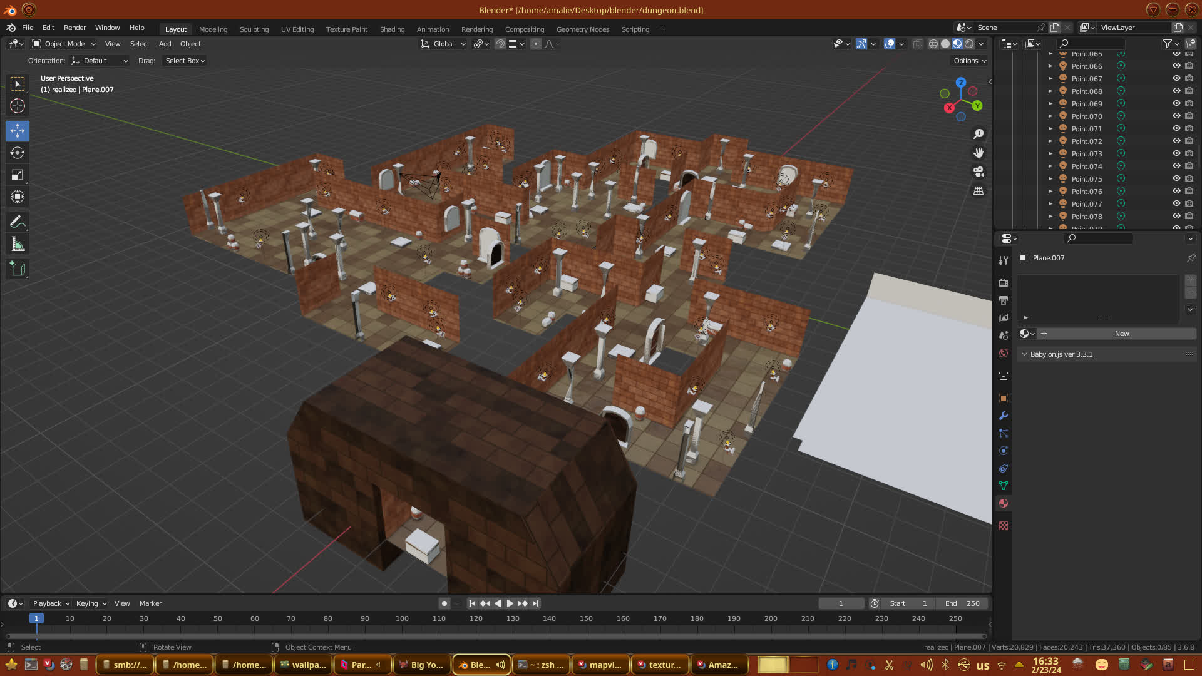Toggle camera view icon in viewport
The height and width of the screenshot is (676, 1202).
point(979,172)
